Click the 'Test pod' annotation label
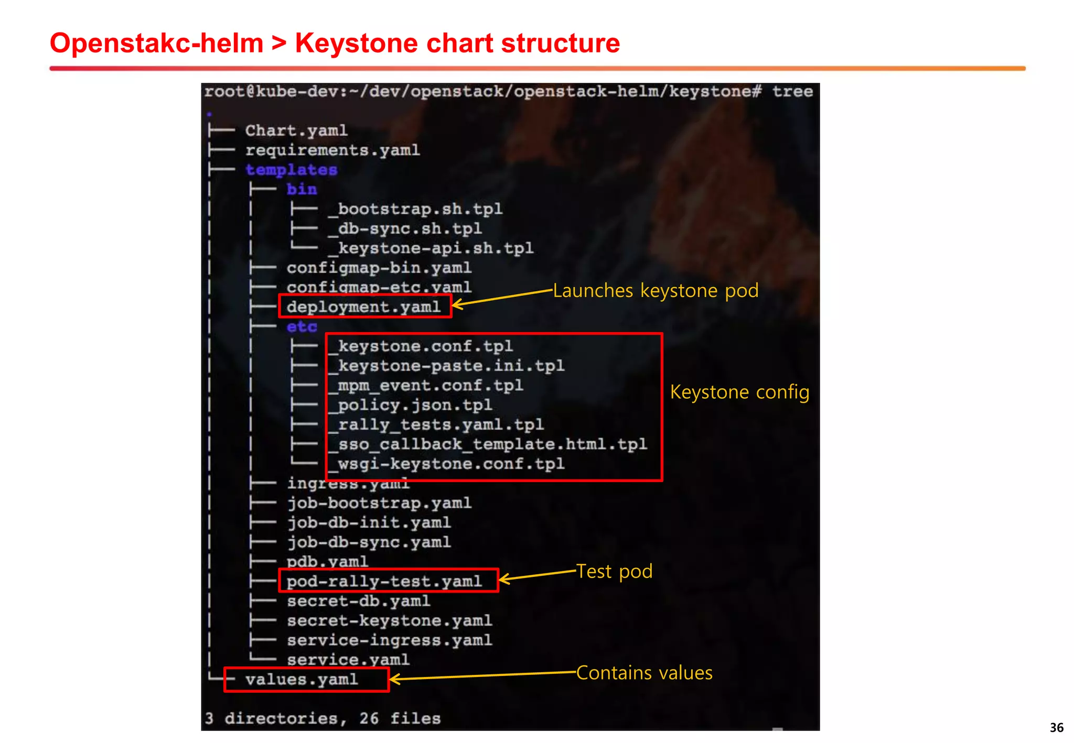1074x743 pixels. tap(614, 572)
